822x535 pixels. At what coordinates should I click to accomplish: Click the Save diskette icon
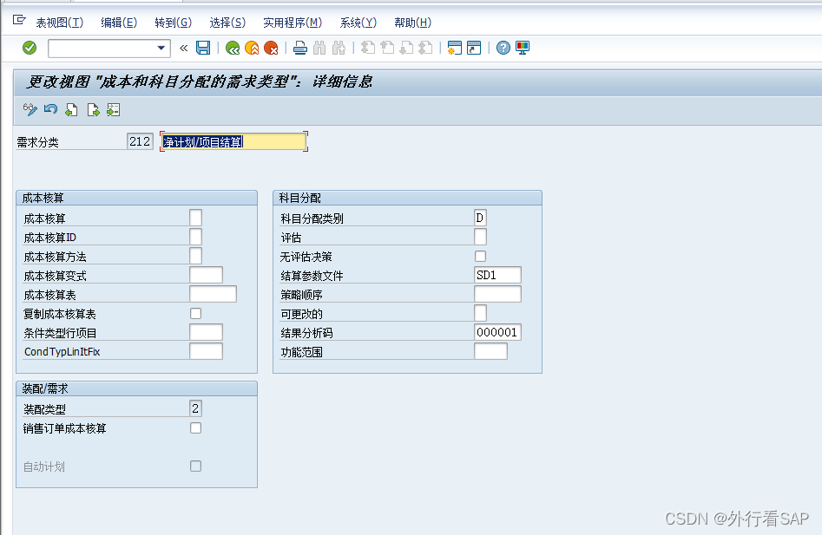click(203, 49)
